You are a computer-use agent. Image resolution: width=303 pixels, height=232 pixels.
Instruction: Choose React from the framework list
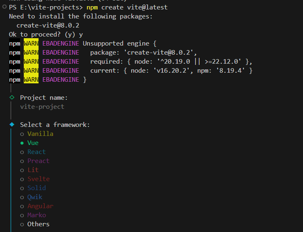point(33,152)
